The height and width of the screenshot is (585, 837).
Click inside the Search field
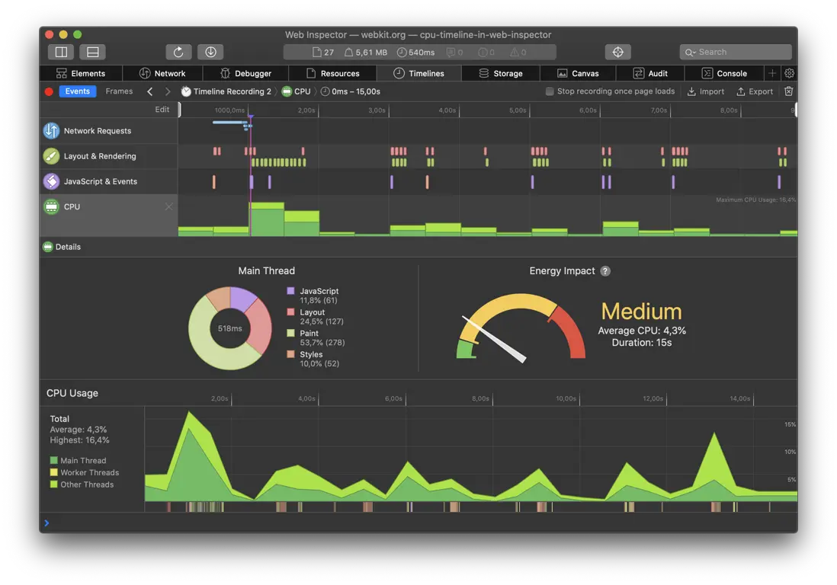point(736,51)
